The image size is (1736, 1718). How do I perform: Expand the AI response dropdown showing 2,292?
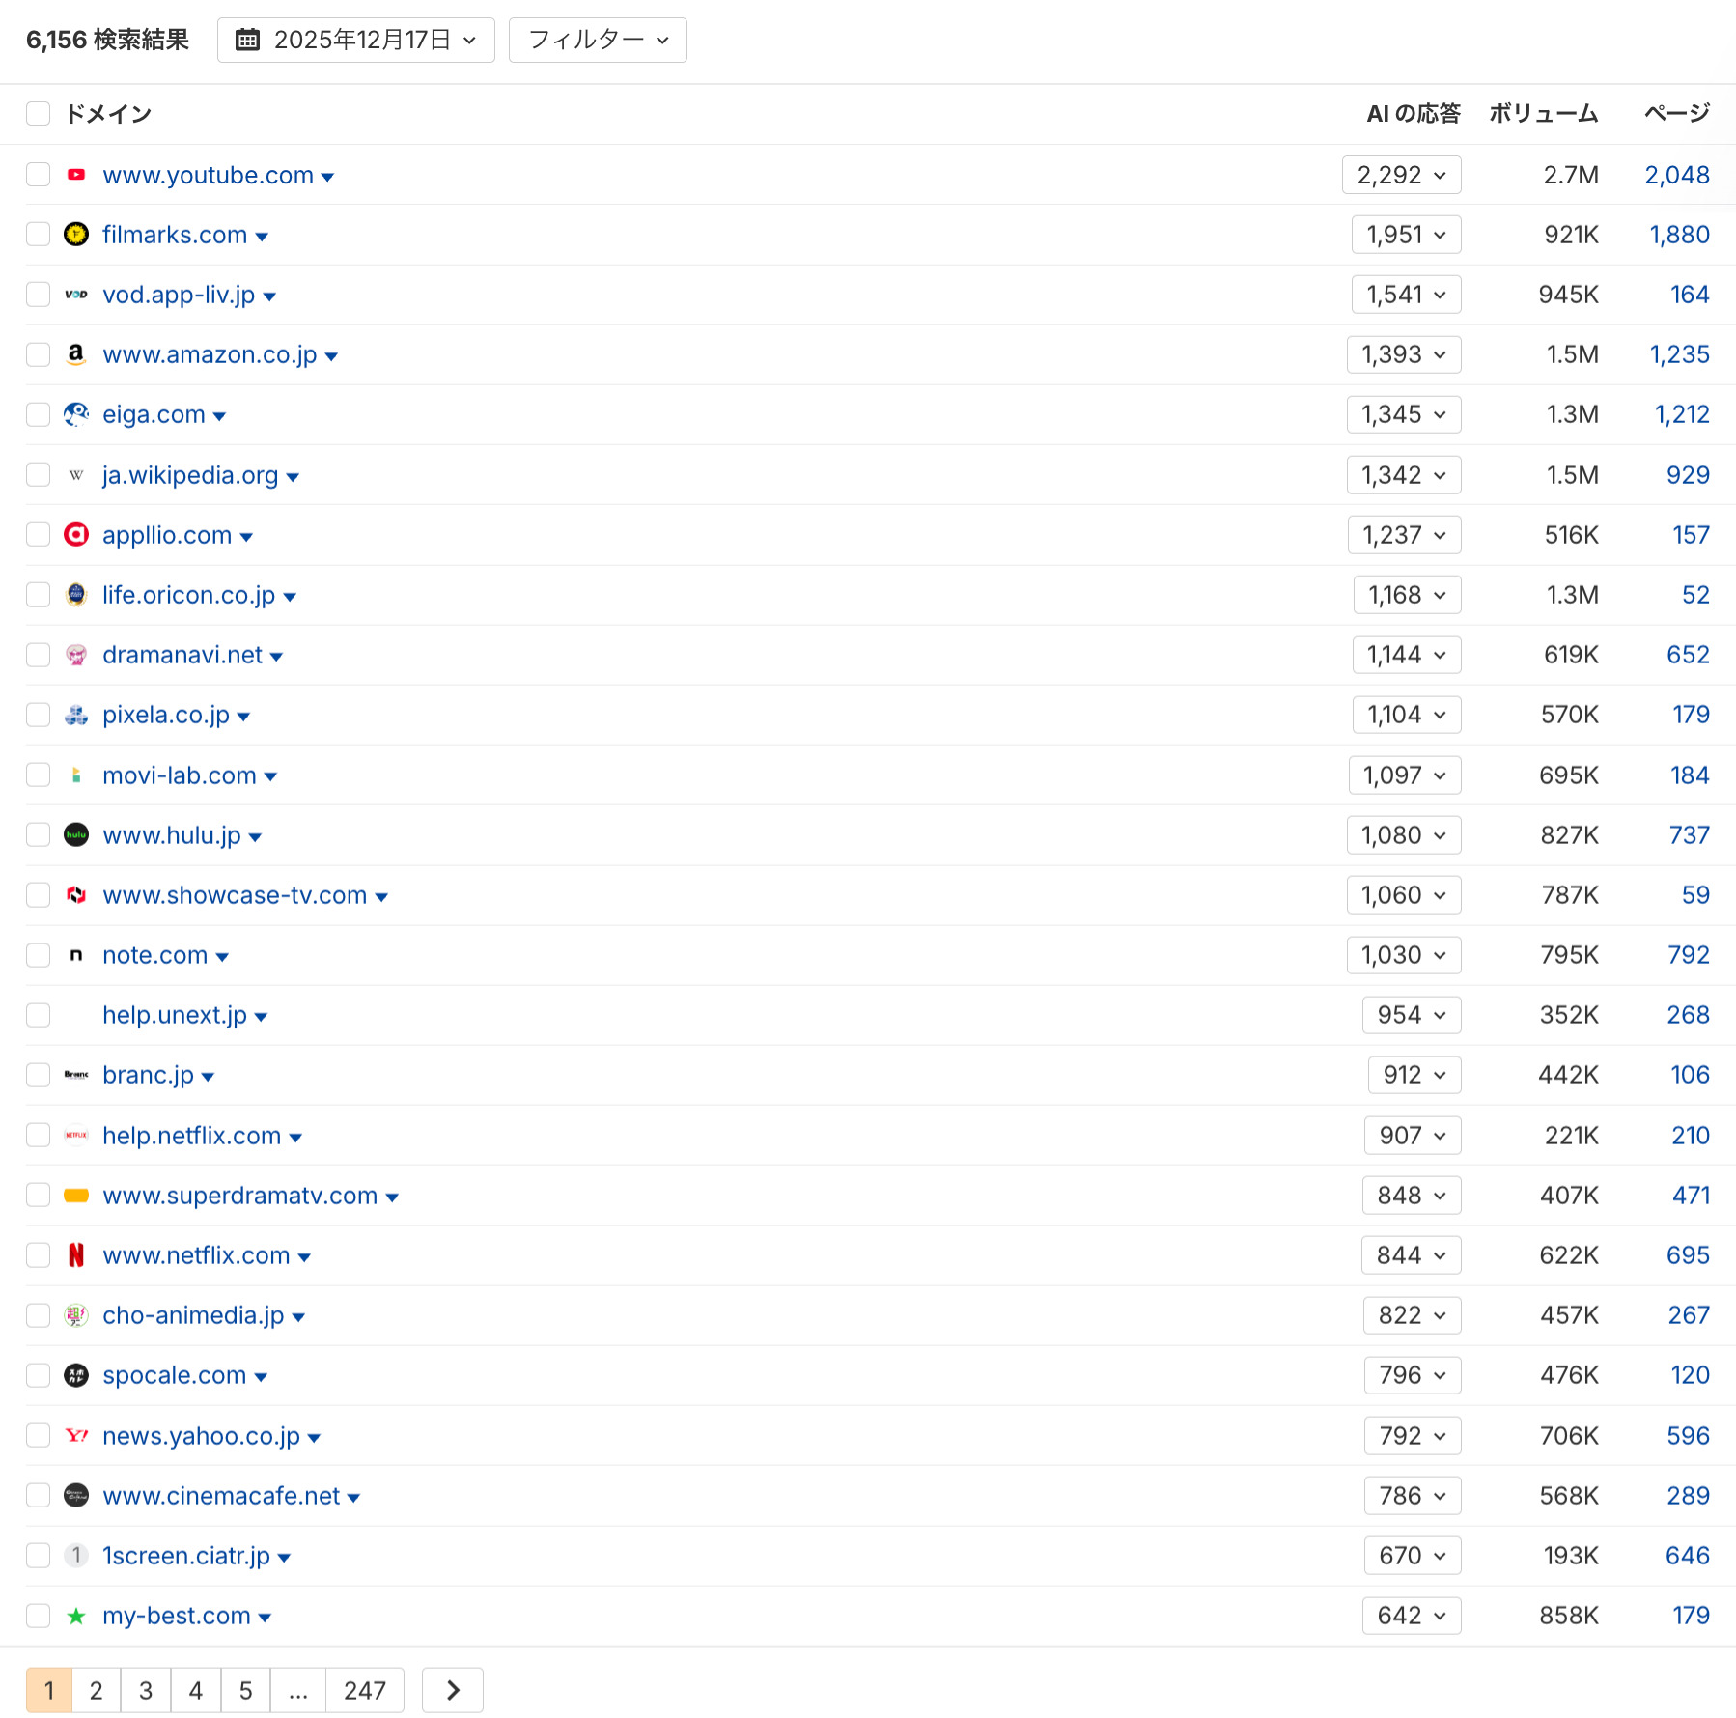1401,175
